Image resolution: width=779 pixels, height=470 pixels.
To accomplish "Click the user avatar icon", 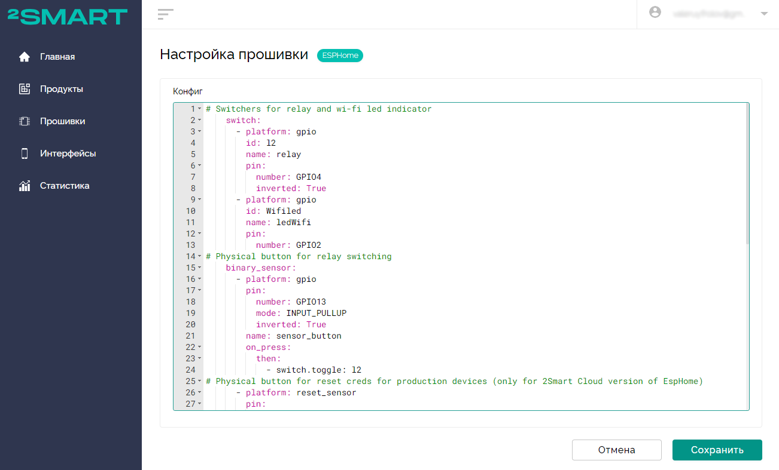I will (655, 13).
